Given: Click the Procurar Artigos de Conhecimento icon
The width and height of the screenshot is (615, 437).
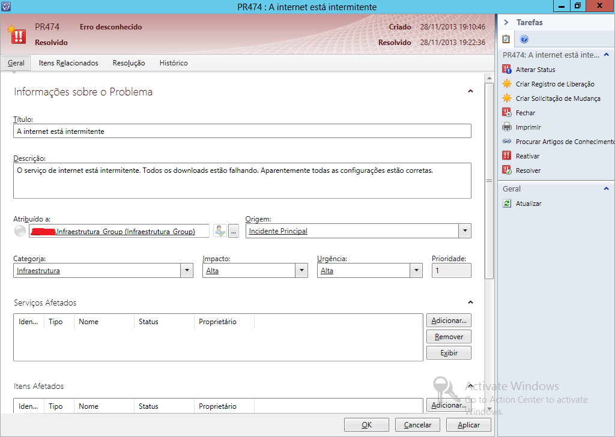Looking at the screenshot, I should click(507, 142).
